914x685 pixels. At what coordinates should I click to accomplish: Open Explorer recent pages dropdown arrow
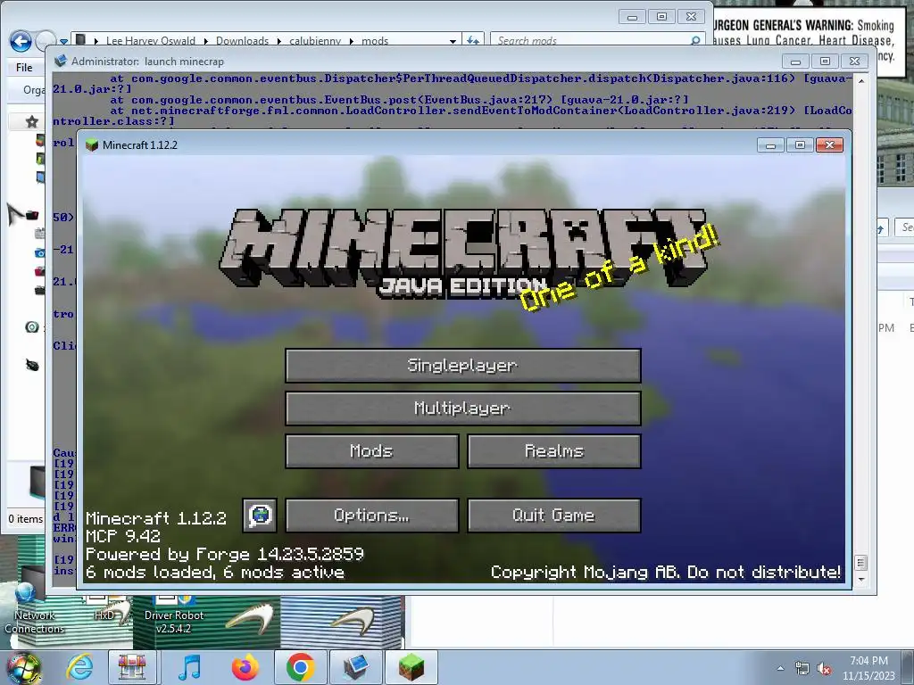point(63,42)
